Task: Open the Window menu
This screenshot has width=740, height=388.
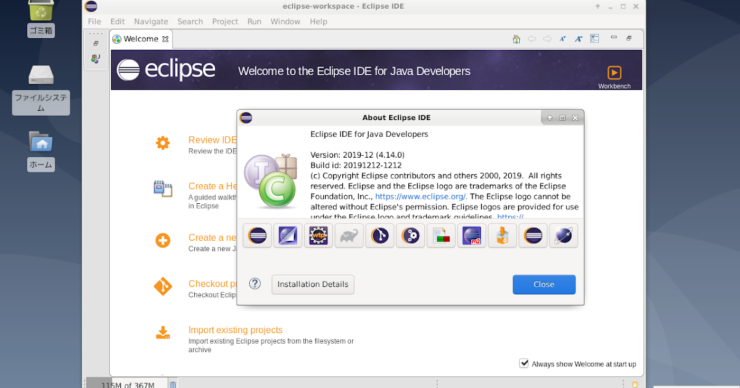Action: (x=286, y=22)
